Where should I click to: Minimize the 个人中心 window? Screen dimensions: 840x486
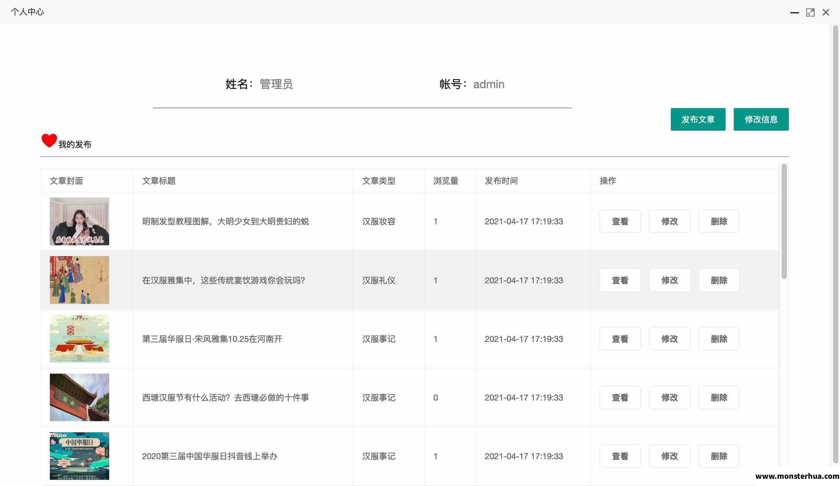click(795, 12)
